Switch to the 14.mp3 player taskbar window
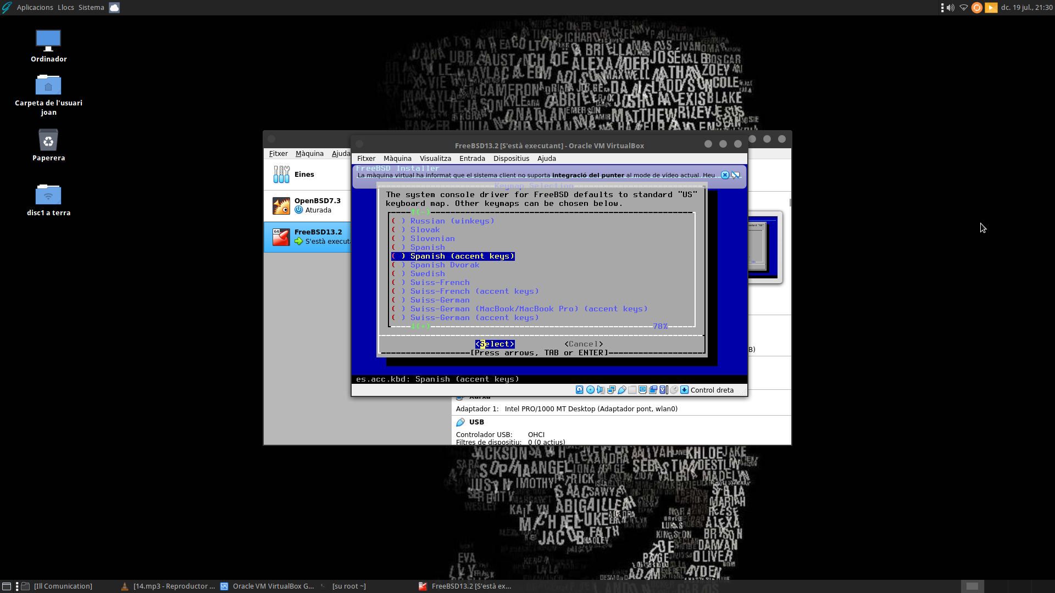 pos(168,586)
